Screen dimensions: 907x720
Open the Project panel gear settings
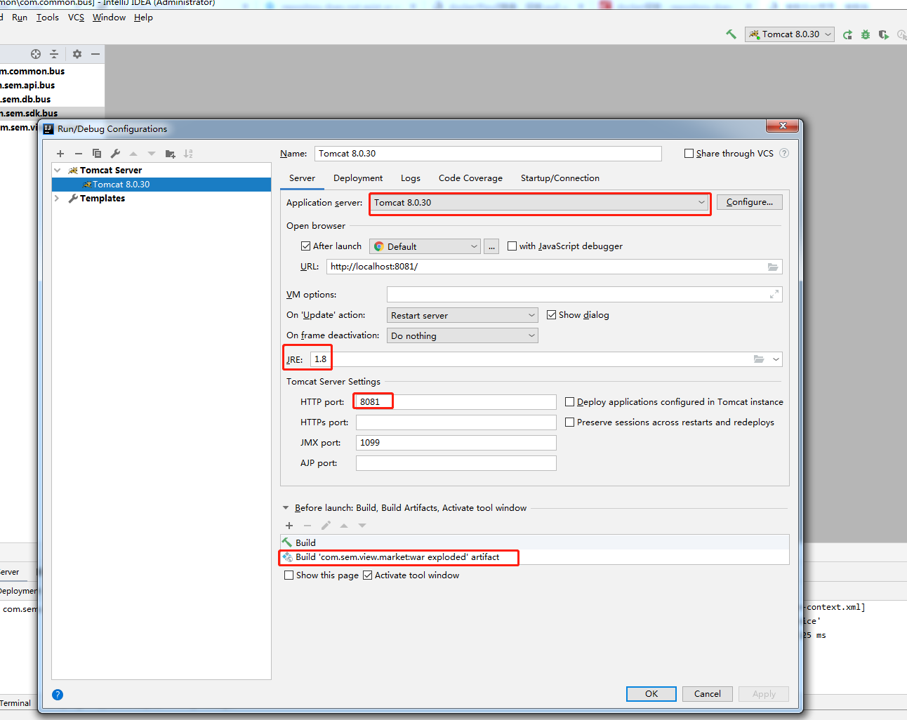click(x=77, y=54)
